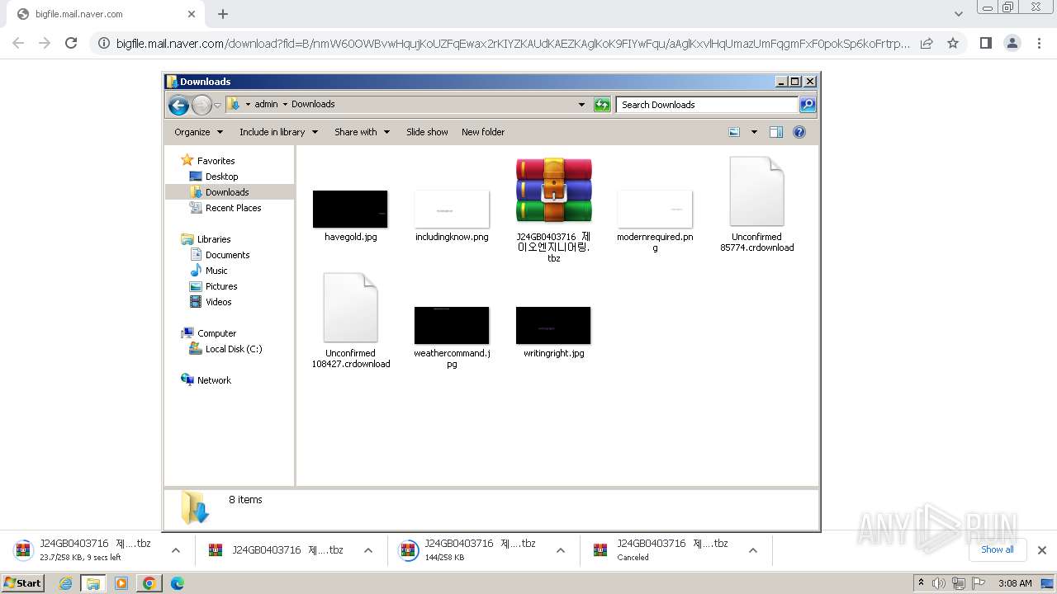Click the Microsoft Edge taskbar icon
Screen dimensions: 1057x594
178,583
